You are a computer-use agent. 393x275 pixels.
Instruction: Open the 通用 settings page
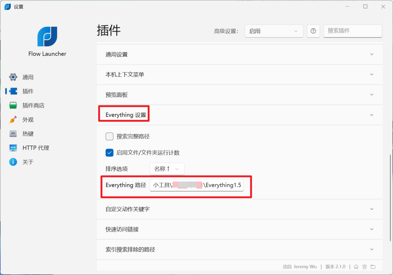28,77
